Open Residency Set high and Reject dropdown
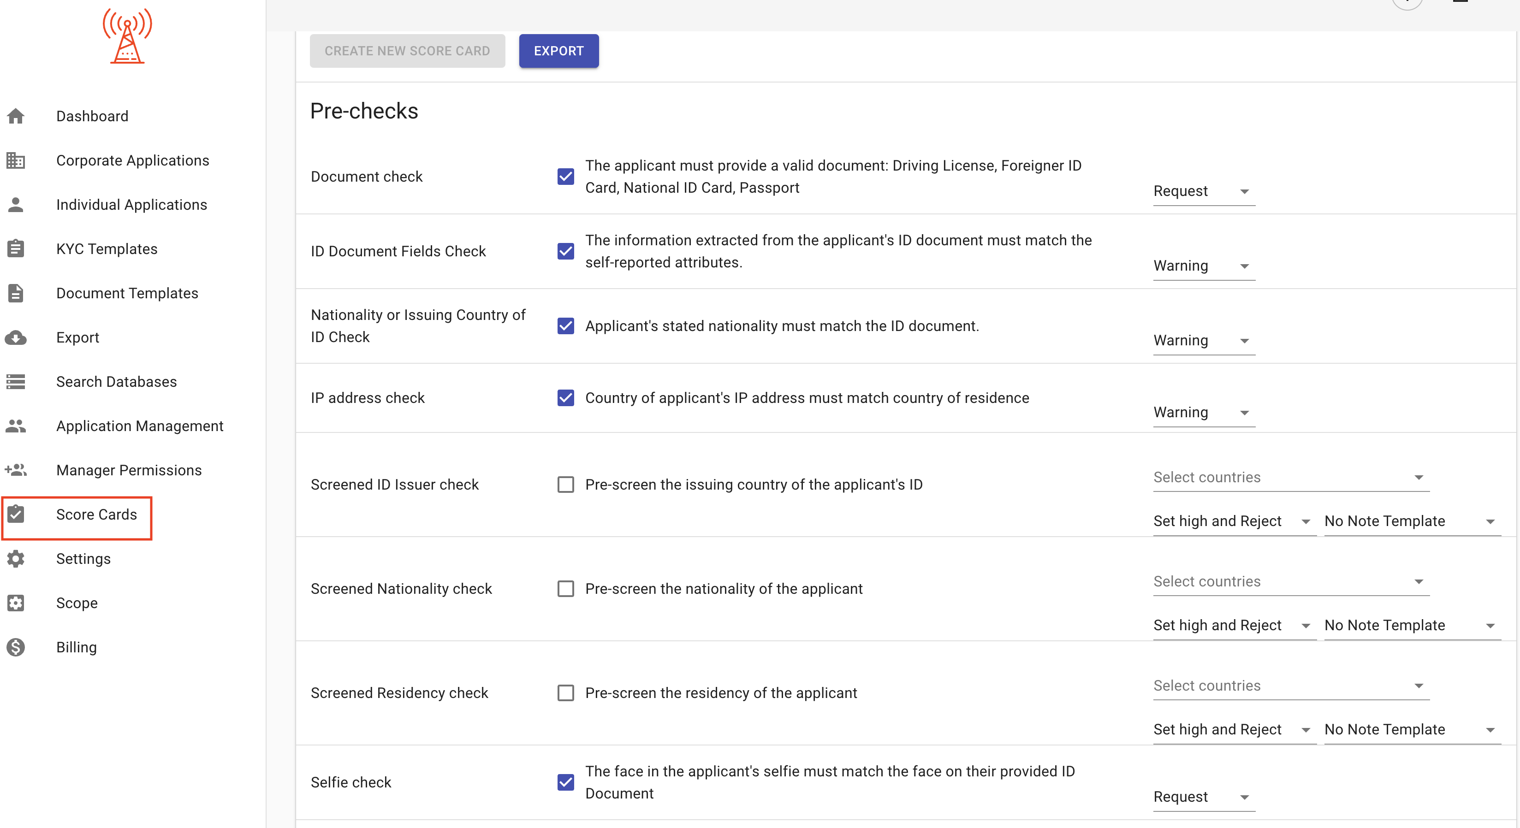 point(1235,729)
